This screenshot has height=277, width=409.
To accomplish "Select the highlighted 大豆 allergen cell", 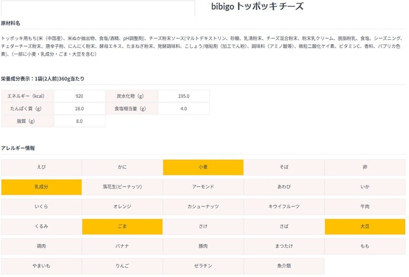I will (x=365, y=227).
